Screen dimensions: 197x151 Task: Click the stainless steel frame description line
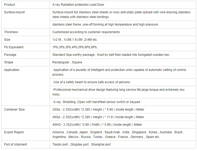click(x=105, y=25)
